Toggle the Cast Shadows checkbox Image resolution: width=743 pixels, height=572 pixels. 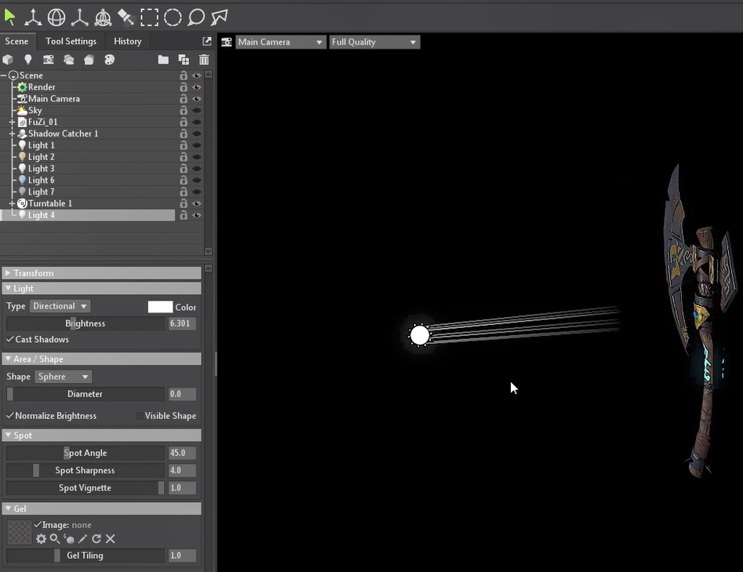pyautogui.click(x=10, y=340)
